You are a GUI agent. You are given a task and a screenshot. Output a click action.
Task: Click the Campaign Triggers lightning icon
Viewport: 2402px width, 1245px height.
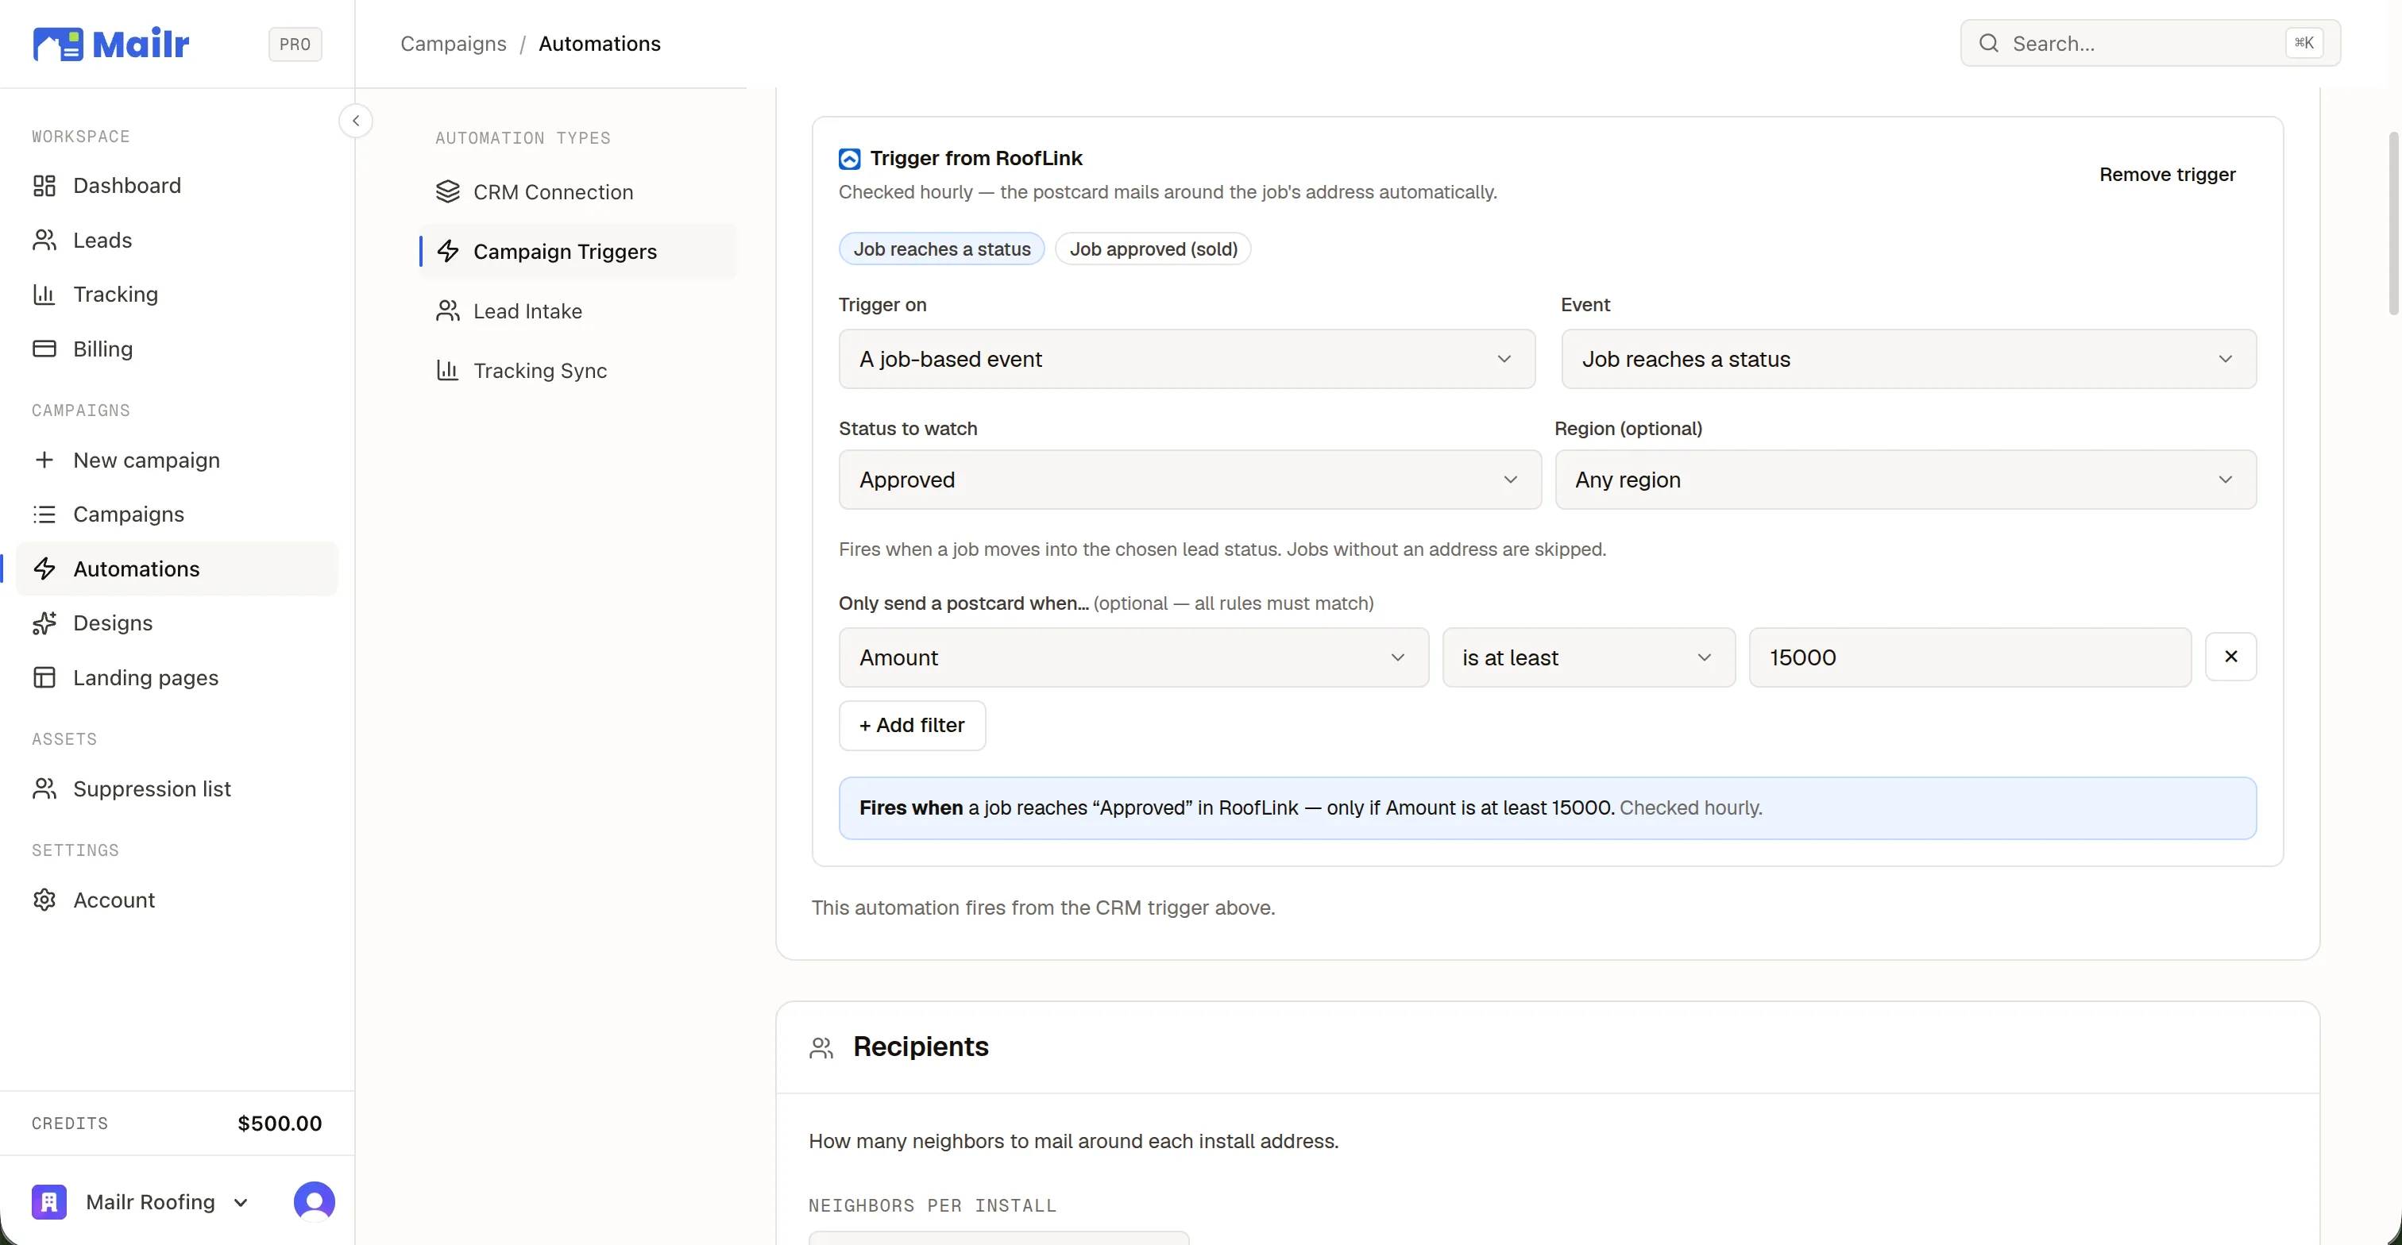coord(447,252)
